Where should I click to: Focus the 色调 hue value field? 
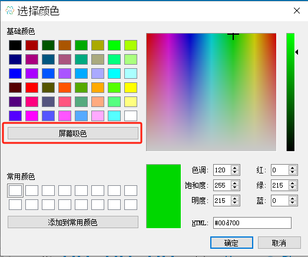pyautogui.click(x=222, y=170)
